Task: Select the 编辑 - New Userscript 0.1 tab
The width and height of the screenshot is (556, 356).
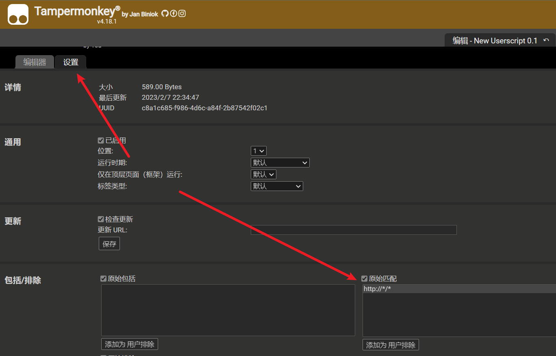Action: pos(495,41)
